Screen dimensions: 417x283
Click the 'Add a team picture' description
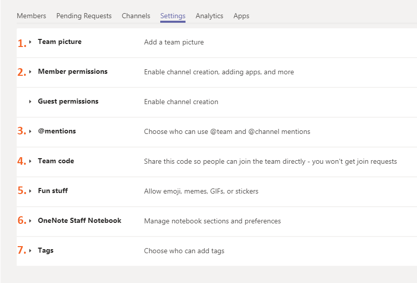[174, 42]
